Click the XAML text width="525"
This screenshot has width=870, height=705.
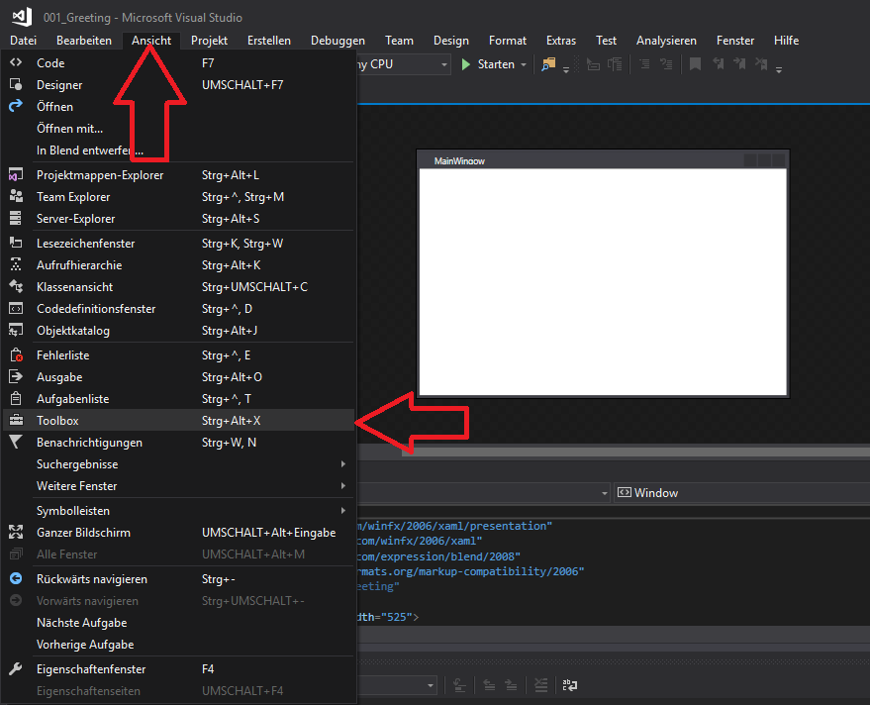pyautogui.click(x=387, y=617)
